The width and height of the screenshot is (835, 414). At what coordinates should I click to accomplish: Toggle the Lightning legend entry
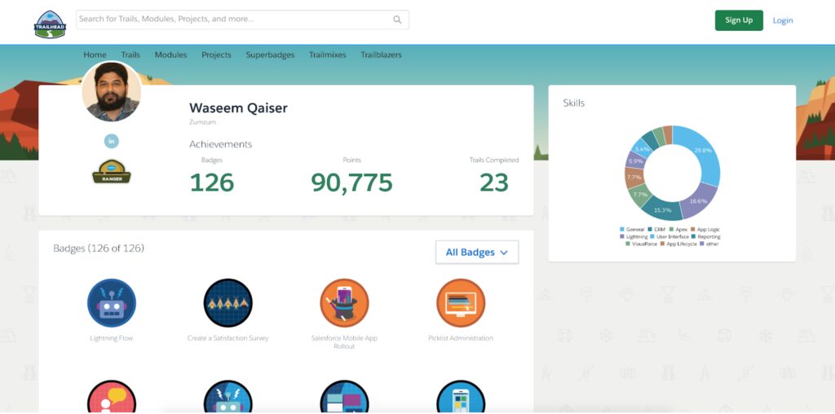pos(633,236)
